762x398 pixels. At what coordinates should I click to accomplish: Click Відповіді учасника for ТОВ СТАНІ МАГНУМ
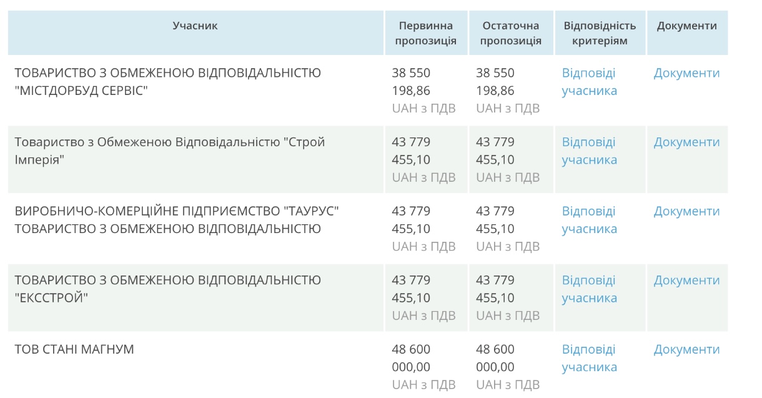coord(589,359)
